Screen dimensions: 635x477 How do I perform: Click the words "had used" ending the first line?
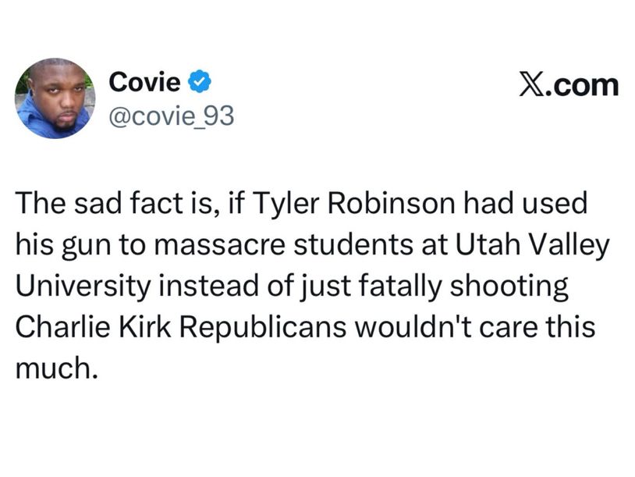pos(525,204)
